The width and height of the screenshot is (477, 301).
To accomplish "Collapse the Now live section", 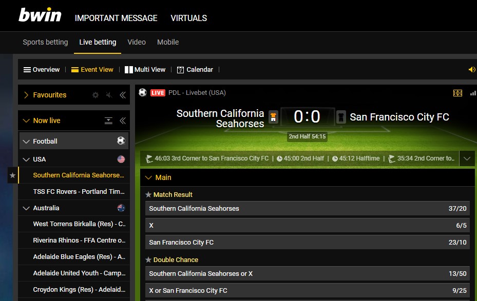I will (x=26, y=121).
